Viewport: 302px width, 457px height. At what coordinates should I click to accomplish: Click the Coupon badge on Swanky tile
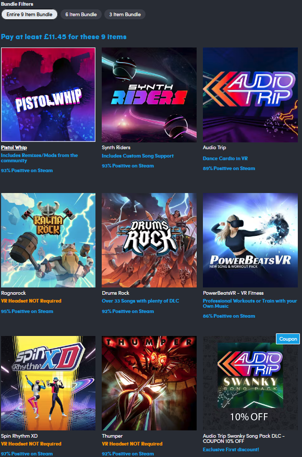click(288, 339)
